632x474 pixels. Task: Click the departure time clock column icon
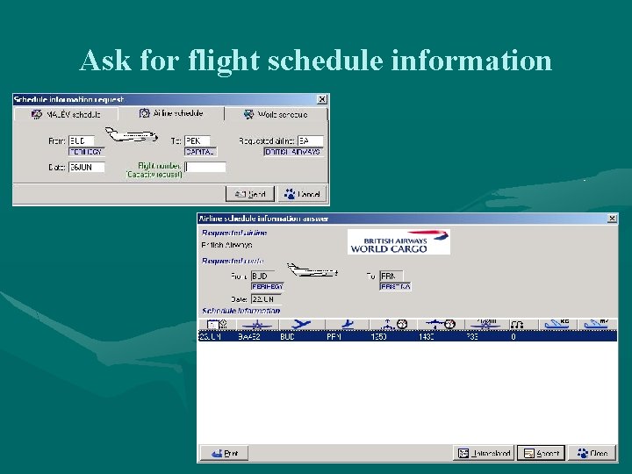point(393,324)
